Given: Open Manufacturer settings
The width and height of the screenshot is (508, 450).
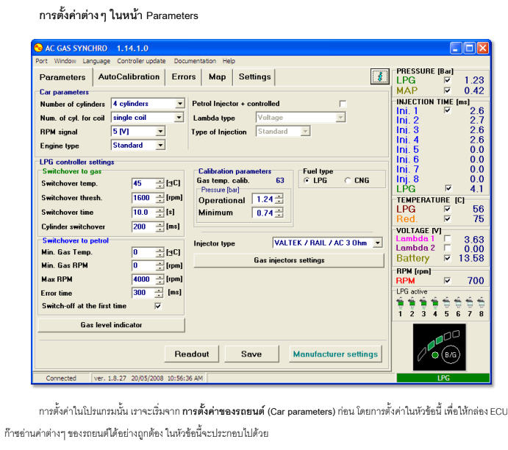Looking at the screenshot, I should (335, 354).
